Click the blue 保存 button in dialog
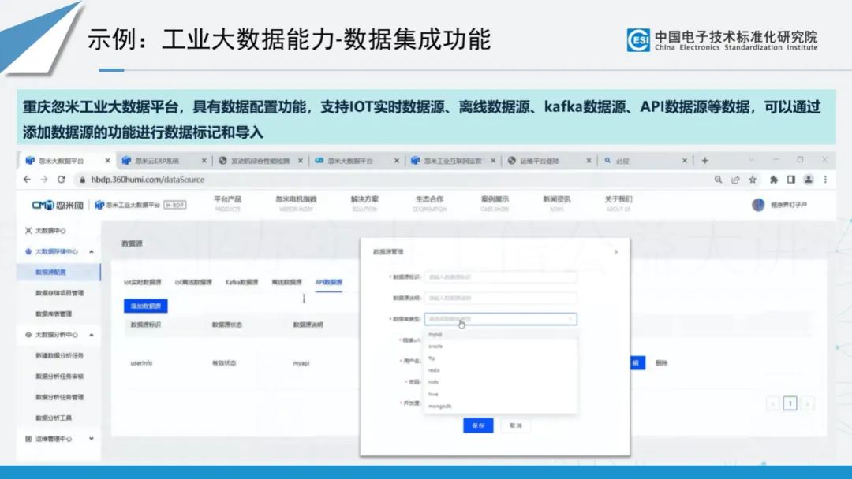This screenshot has width=852, height=479. click(x=478, y=425)
